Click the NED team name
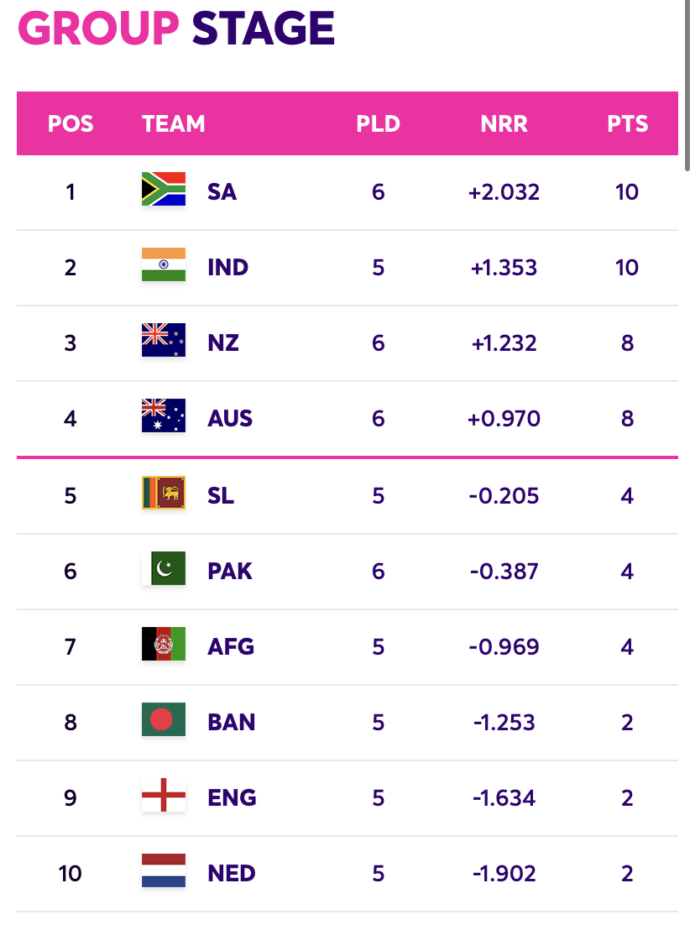This screenshot has height=930, width=695. (232, 873)
